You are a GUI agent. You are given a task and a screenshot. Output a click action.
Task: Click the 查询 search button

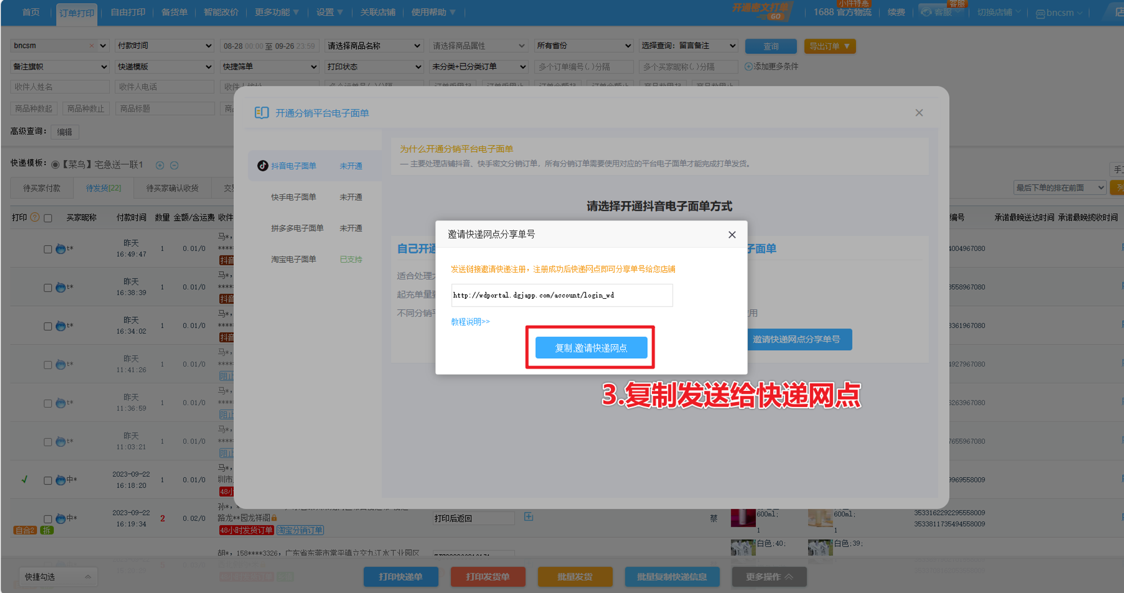pyautogui.click(x=771, y=46)
